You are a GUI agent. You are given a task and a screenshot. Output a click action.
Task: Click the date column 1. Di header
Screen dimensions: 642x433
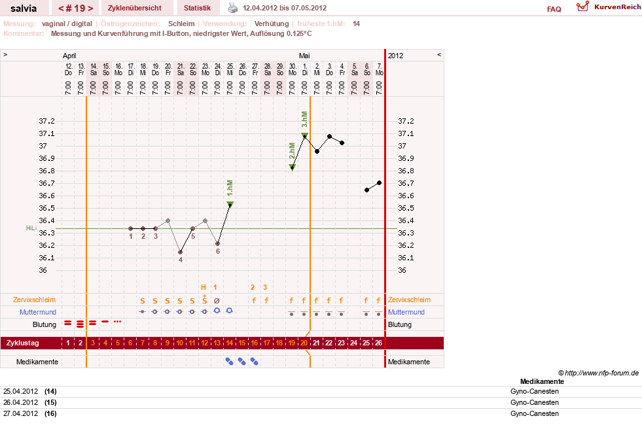tap(304, 69)
